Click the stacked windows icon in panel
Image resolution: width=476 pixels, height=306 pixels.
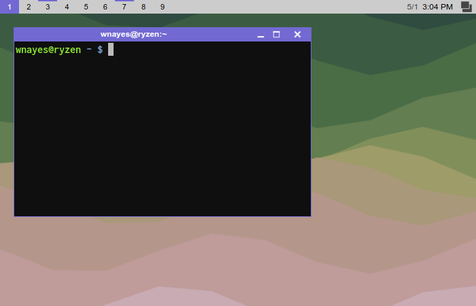[x=466, y=7]
